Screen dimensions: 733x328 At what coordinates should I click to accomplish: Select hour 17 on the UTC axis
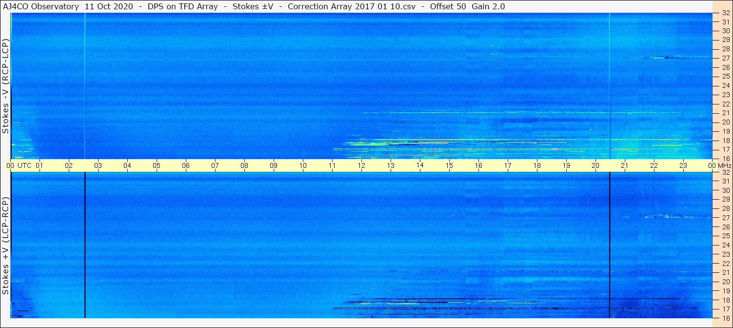point(508,165)
